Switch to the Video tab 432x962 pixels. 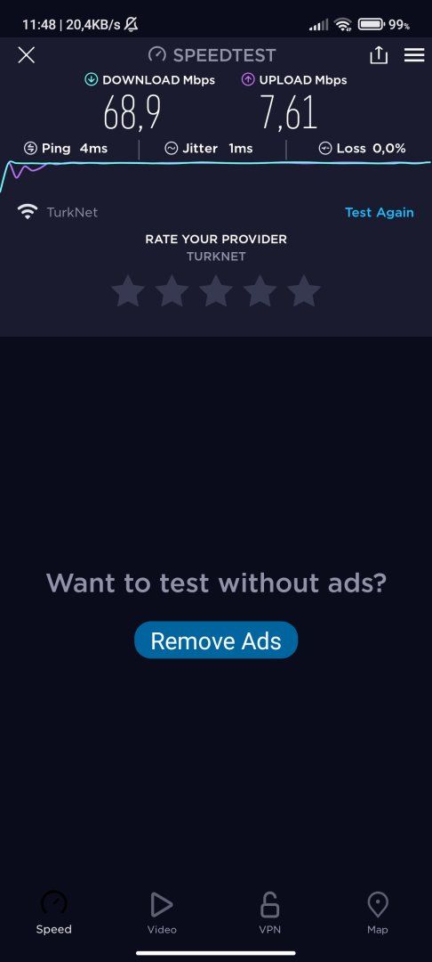click(162, 913)
